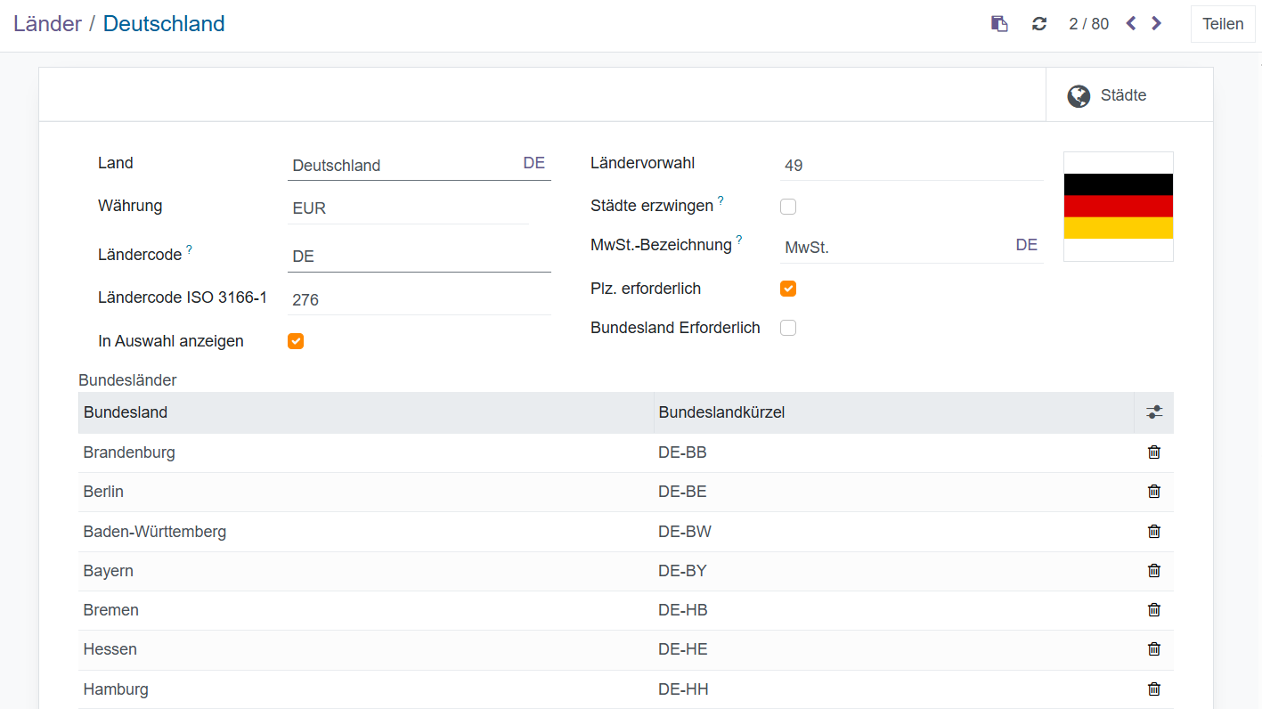Go to next country record arrow
Screen dimensions: 1262x709
[1156, 24]
